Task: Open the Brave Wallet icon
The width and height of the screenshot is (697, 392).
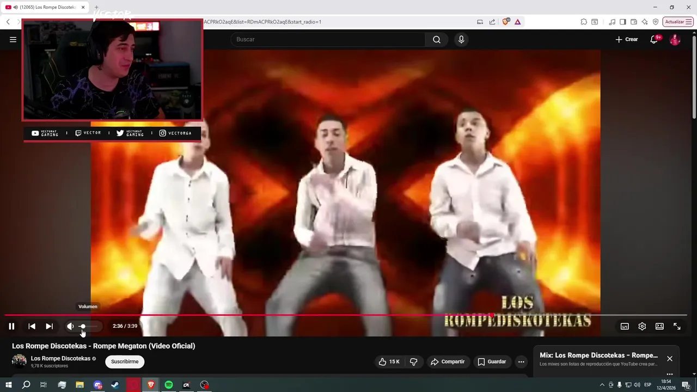Action: click(634, 22)
